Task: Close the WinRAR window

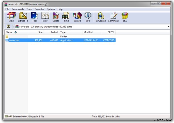Action: [166, 4]
